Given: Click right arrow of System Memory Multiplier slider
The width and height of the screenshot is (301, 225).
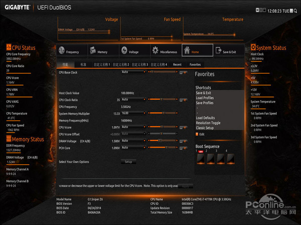Looking at the screenshot, I should point(177,113).
